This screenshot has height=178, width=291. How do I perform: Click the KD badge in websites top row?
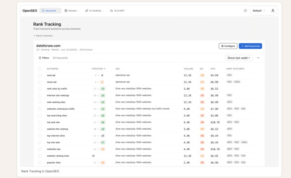[202, 149]
